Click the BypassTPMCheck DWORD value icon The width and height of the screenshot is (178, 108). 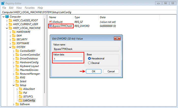[50, 26]
